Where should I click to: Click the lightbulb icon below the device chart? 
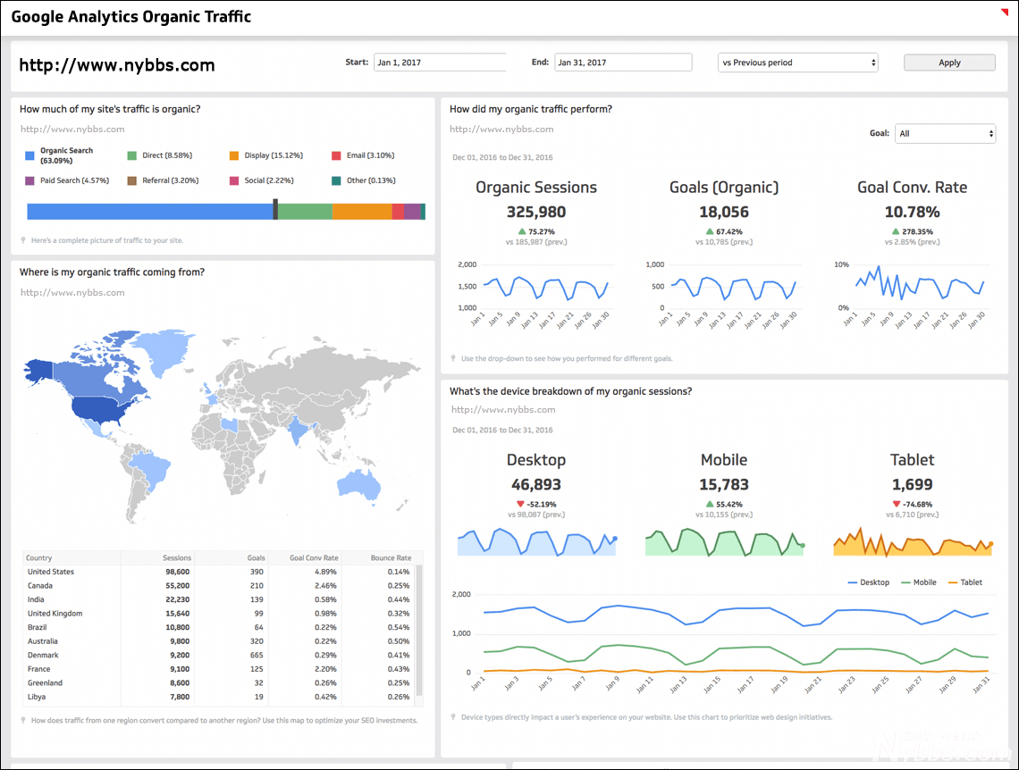[x=454, y=716]
